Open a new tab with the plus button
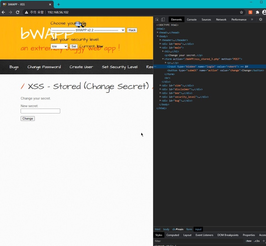 click(59, 4)
